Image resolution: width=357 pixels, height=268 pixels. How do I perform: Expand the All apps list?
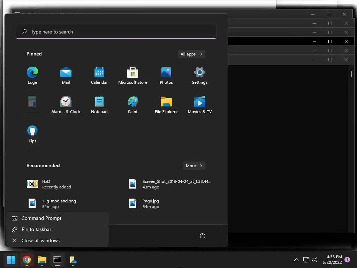pos(191,54)
